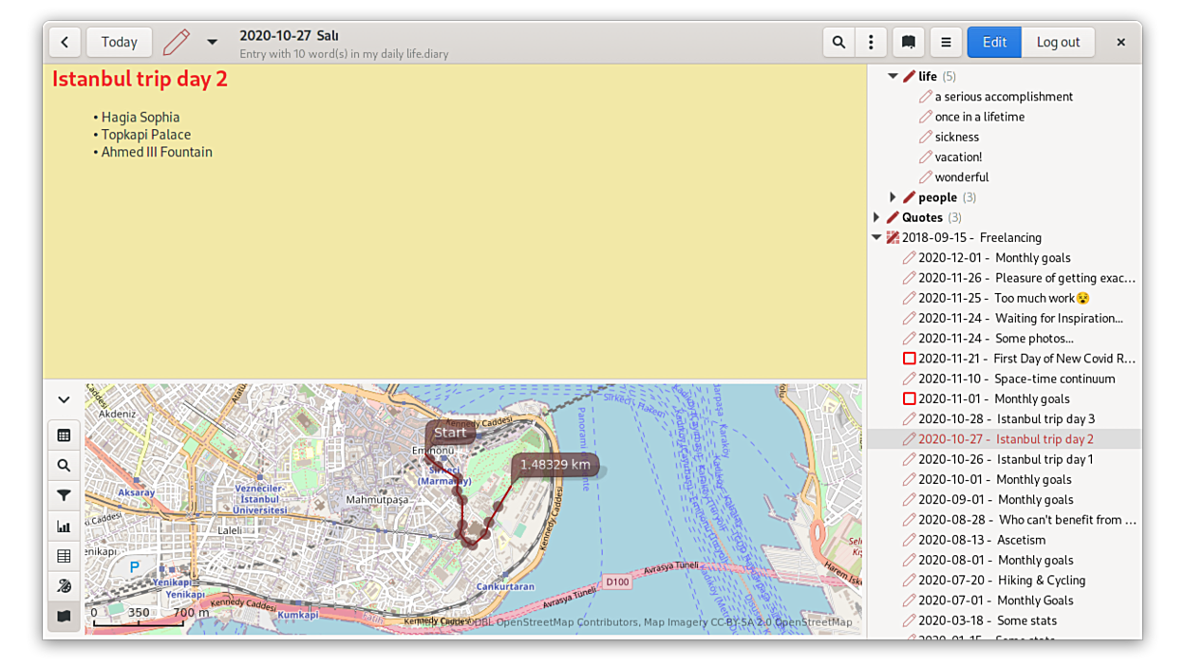Toggle the Edit mode button

(x=994, y=42)
